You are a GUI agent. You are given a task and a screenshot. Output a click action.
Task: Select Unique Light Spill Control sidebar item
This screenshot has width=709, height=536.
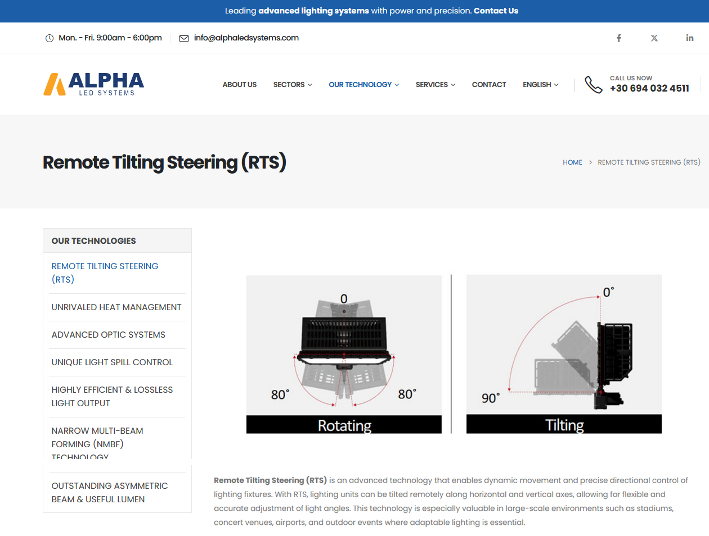[112, 362]
